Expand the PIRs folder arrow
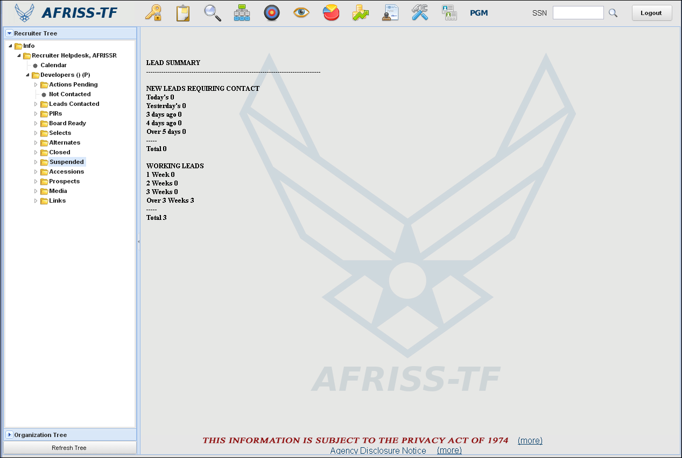Viewport: 682px width, 458px height. 36,113
